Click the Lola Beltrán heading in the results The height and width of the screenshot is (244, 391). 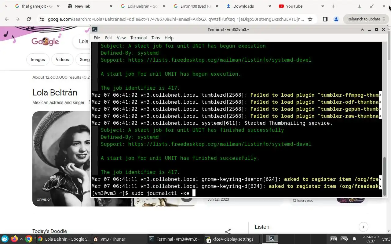coord(55,92)
